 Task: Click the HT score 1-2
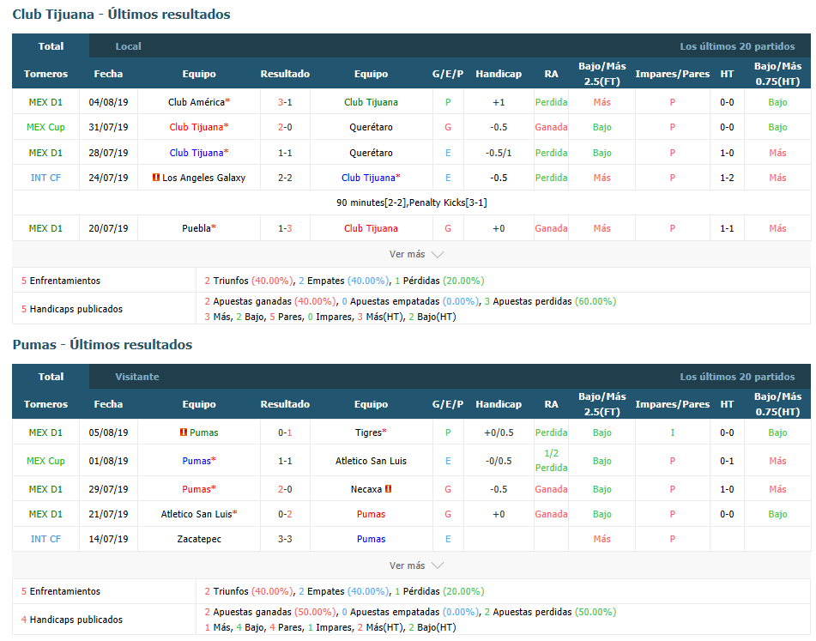(727, 178)
